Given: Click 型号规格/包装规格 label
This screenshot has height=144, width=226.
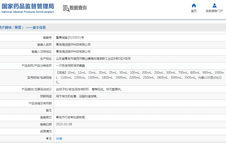Looking at the screenshot, I should coord(40,78).
